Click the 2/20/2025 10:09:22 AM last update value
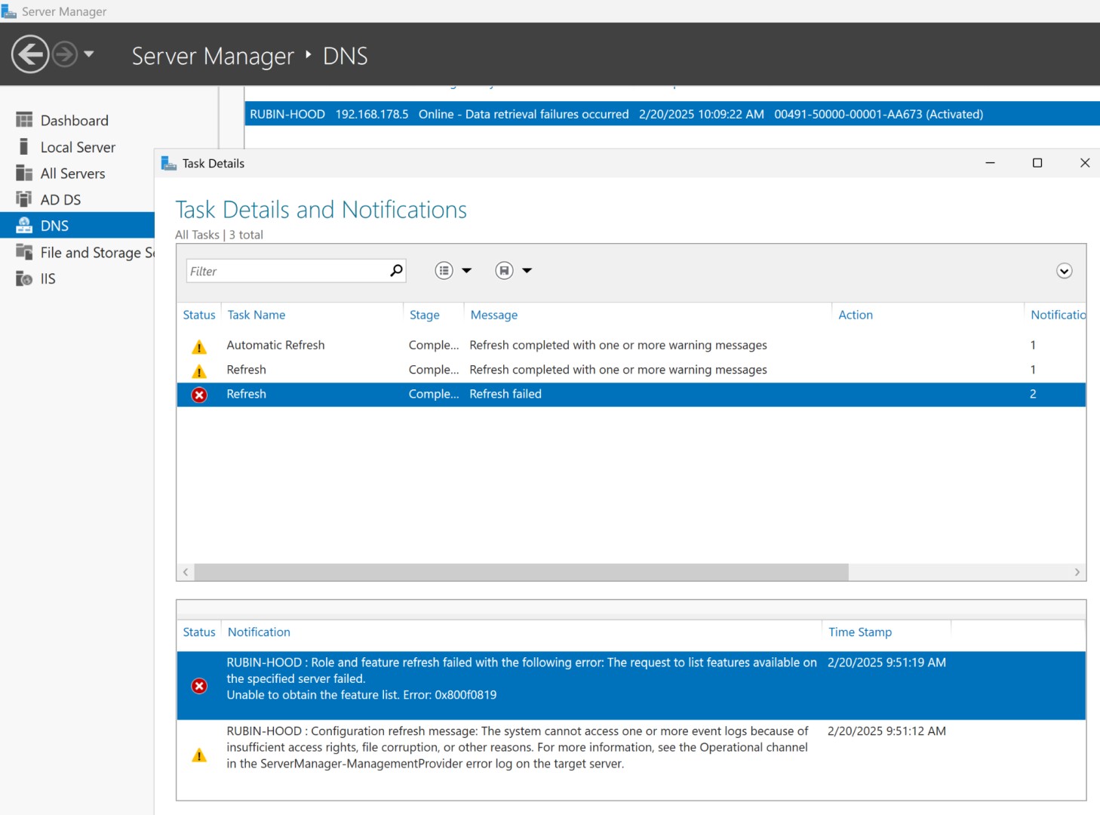Viewport: 1100px width, 815px height. [x=702, y=114]
